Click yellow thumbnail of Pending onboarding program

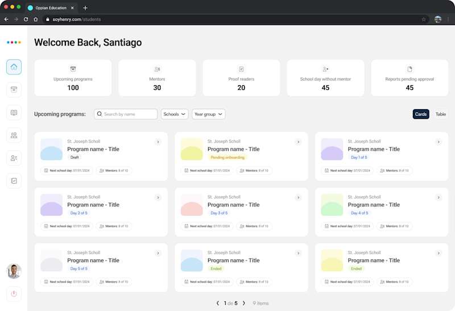point(192,150)
